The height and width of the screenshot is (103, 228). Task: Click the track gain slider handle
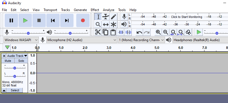pos(14,68)
